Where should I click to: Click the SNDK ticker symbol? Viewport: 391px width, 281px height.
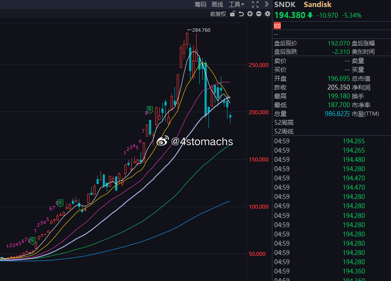tap(285, 4)
